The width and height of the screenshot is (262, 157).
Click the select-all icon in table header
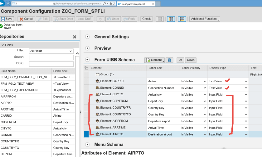pyautogui.click(x=86, y=68)
